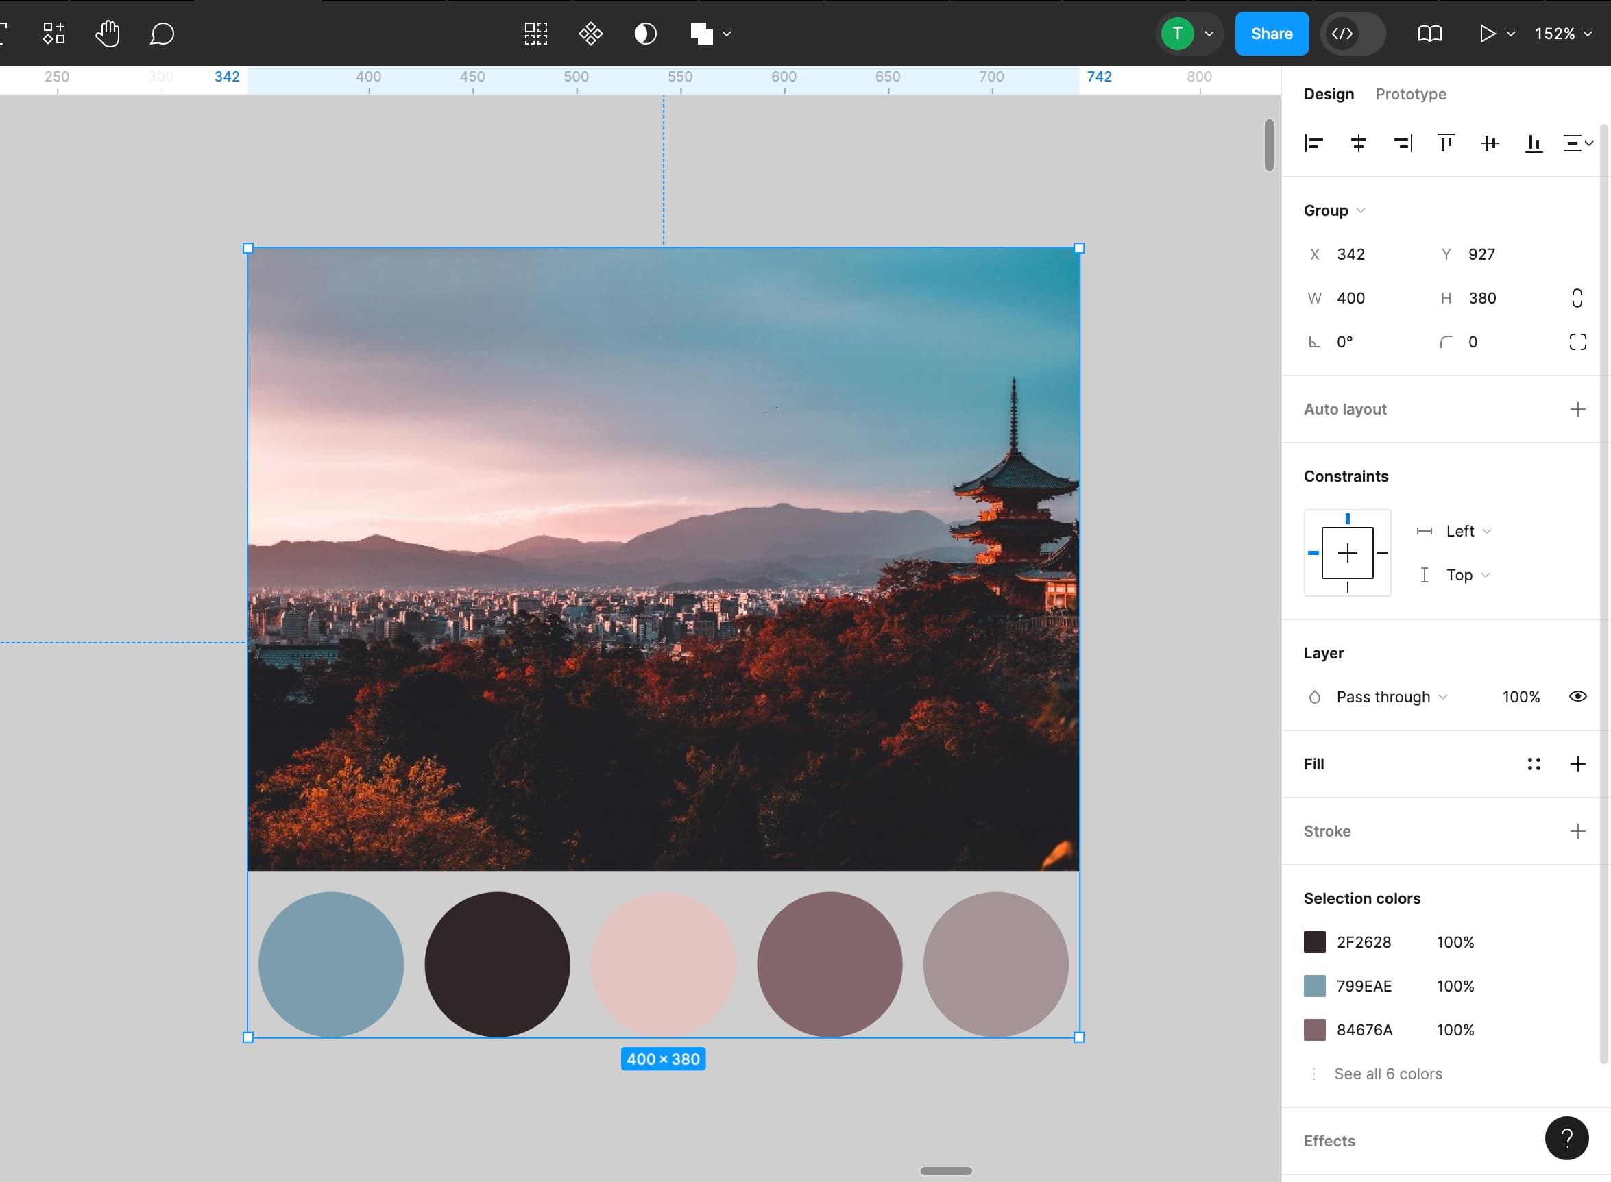The height and width of the screenshot is (1182, 1611).
Task: Switch to the Prototype tab
Action: [x=1411, y=94]
